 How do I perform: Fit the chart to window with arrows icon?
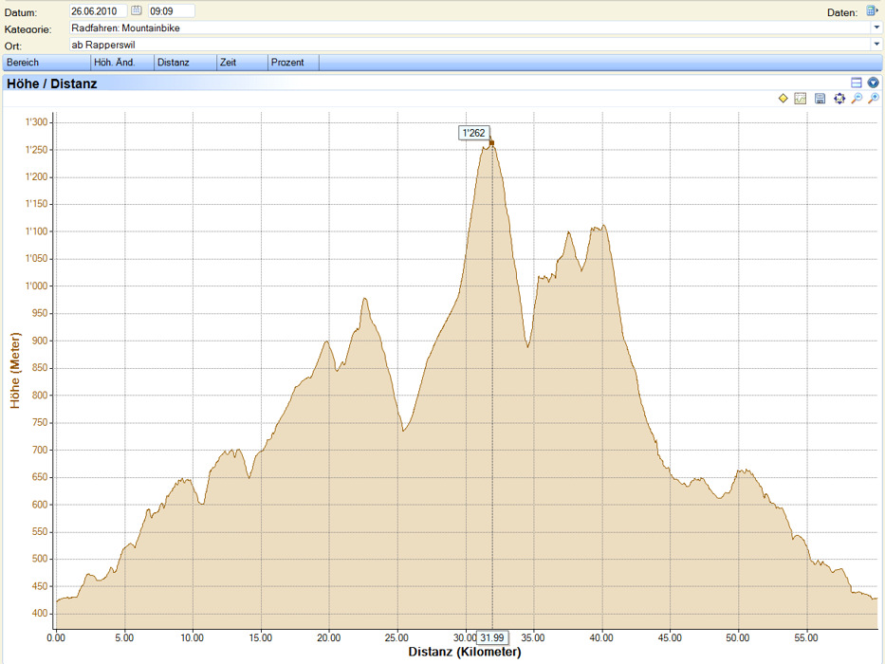tap(839, 99)
